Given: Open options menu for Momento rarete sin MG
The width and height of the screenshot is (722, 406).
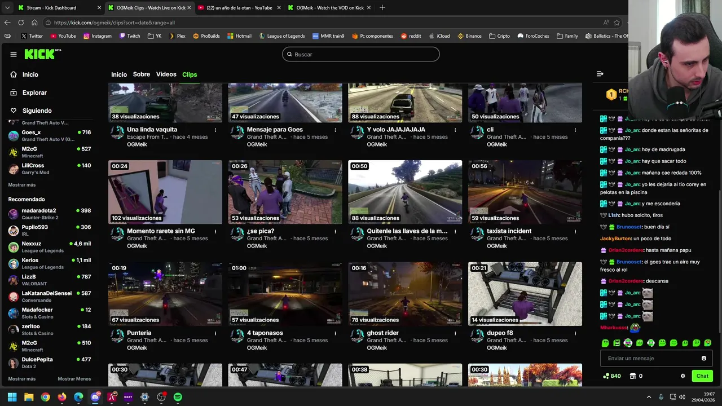Looking at the screenshot, I should pyautogui.click(x=215, y=231).
